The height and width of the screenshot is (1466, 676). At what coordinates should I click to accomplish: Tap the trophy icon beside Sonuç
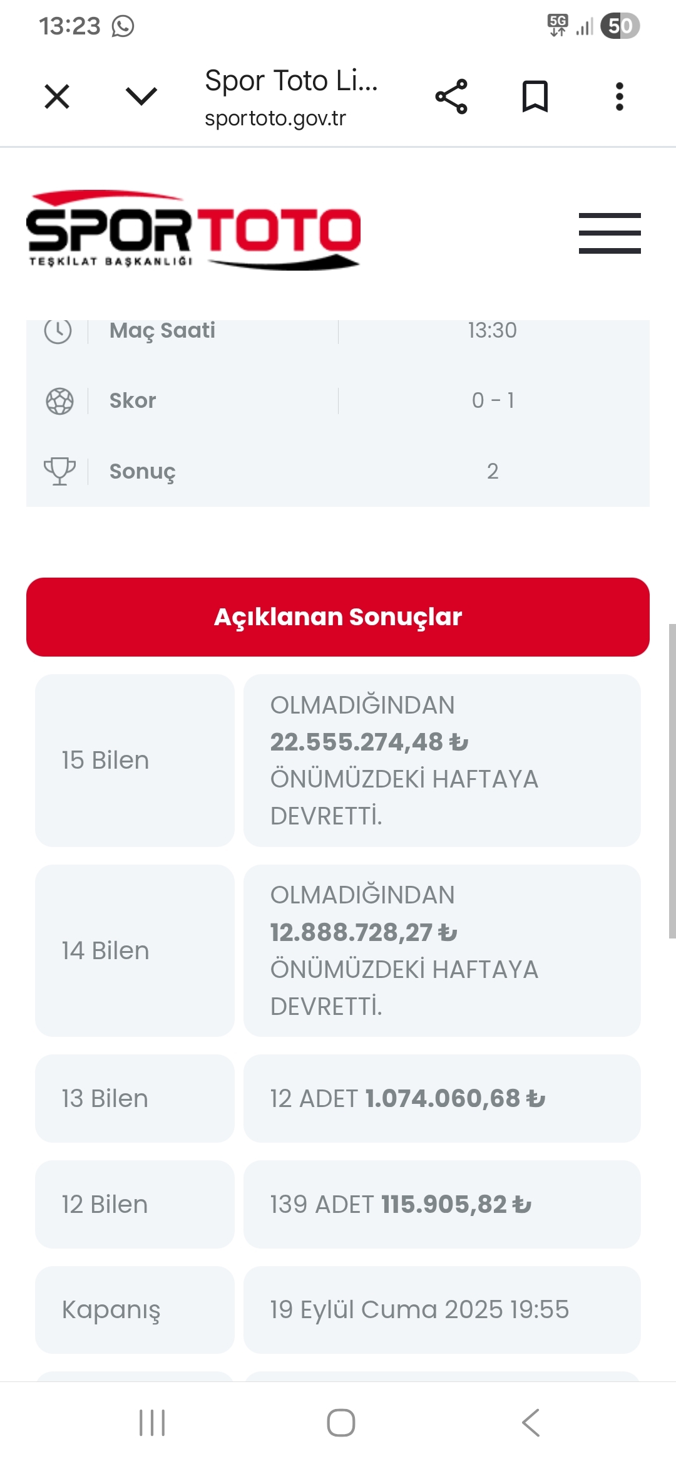(x=59, y=471)
